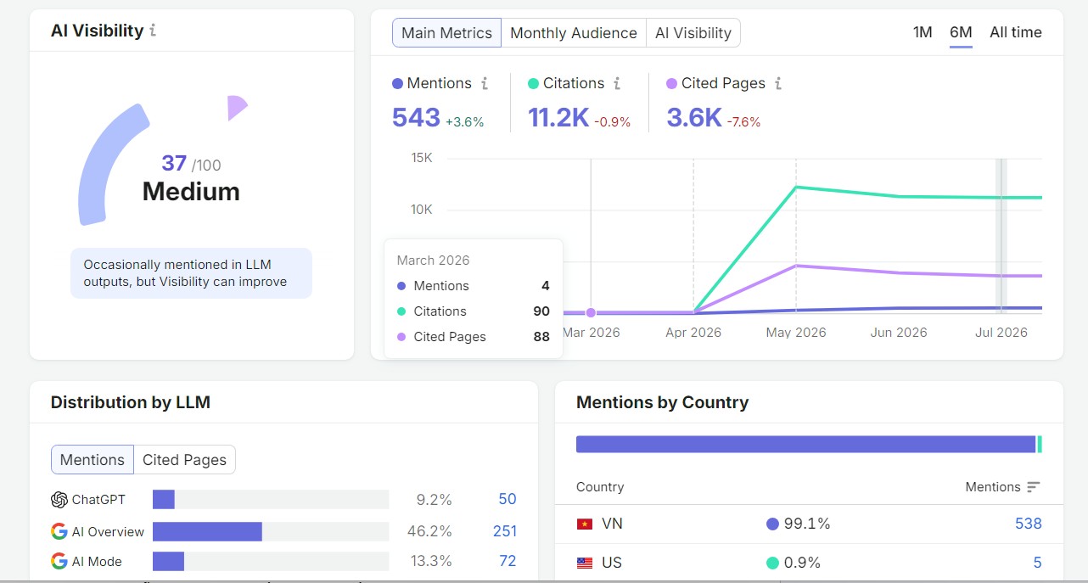Viewport: 1088px width, 583px height.
Task: Toggle the Citations series legend dot
Action: (x=533, y=84)
